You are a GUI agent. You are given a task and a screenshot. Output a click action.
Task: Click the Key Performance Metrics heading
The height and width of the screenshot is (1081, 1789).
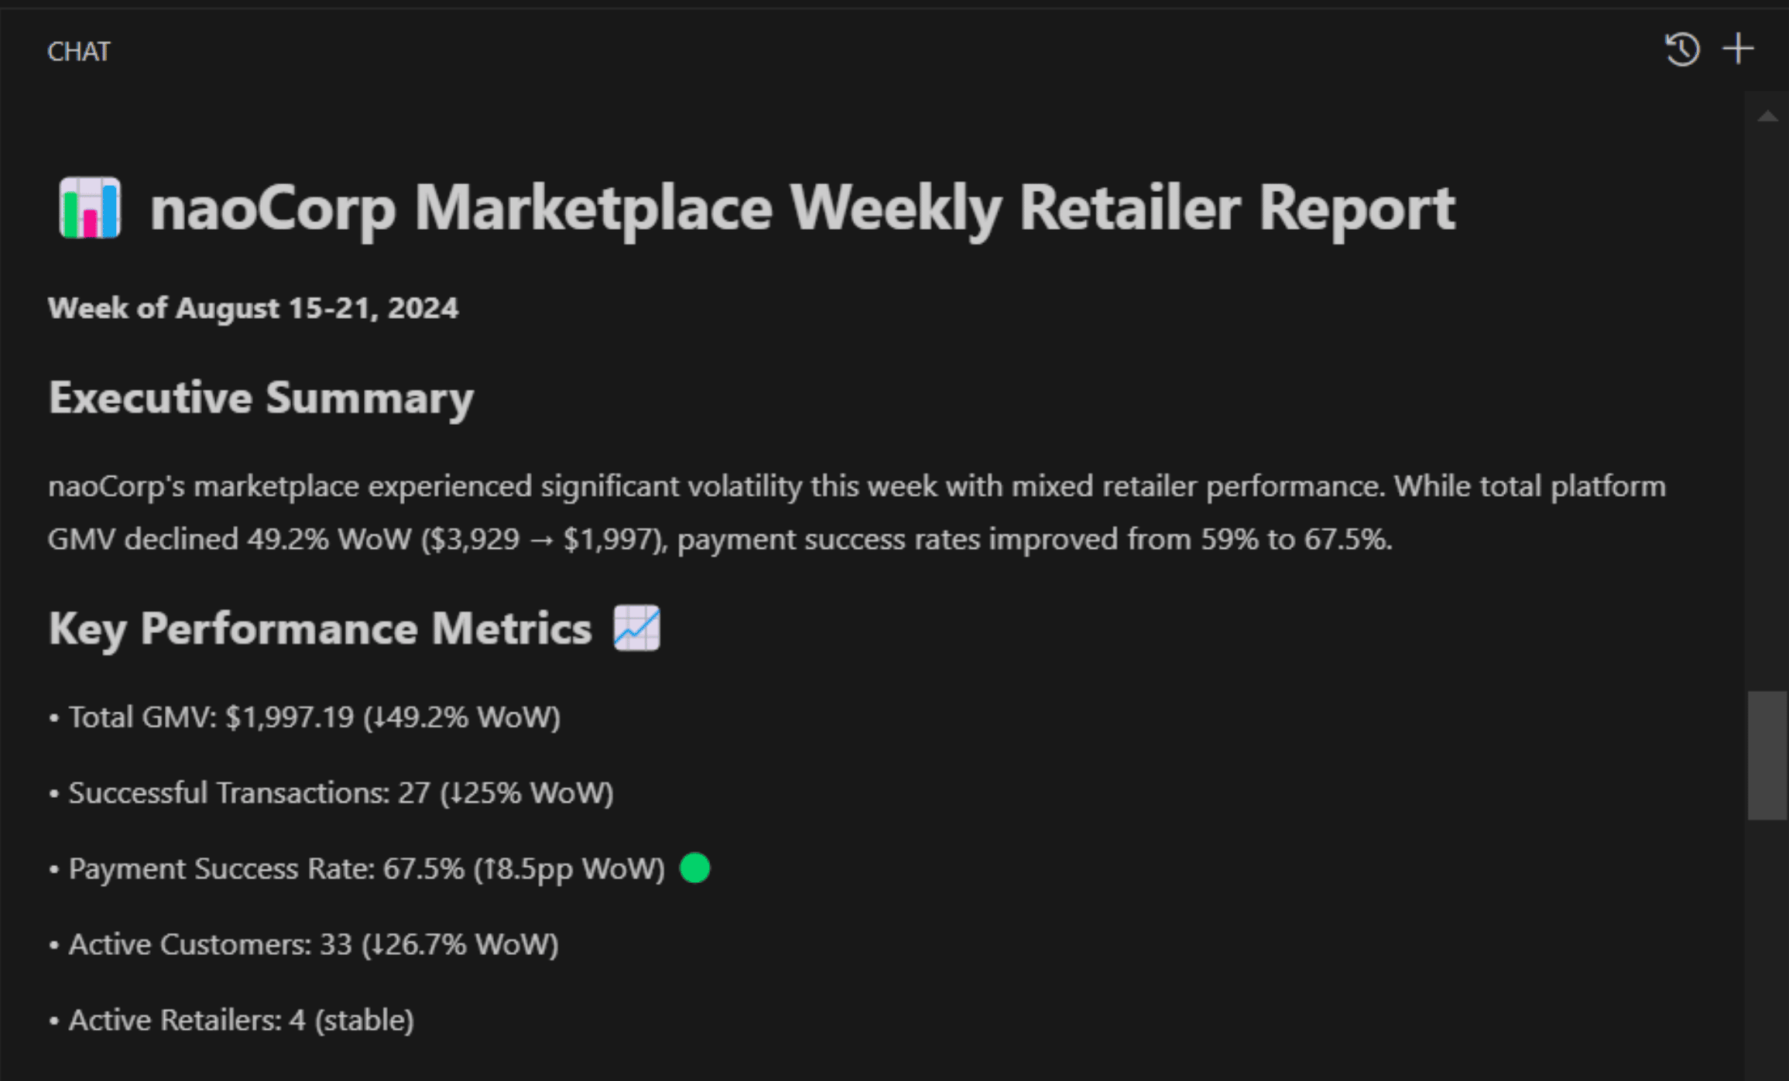pyautogui.click(x=320, y=628)
